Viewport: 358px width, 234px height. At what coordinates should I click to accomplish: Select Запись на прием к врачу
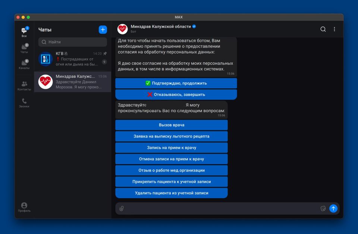172,148
